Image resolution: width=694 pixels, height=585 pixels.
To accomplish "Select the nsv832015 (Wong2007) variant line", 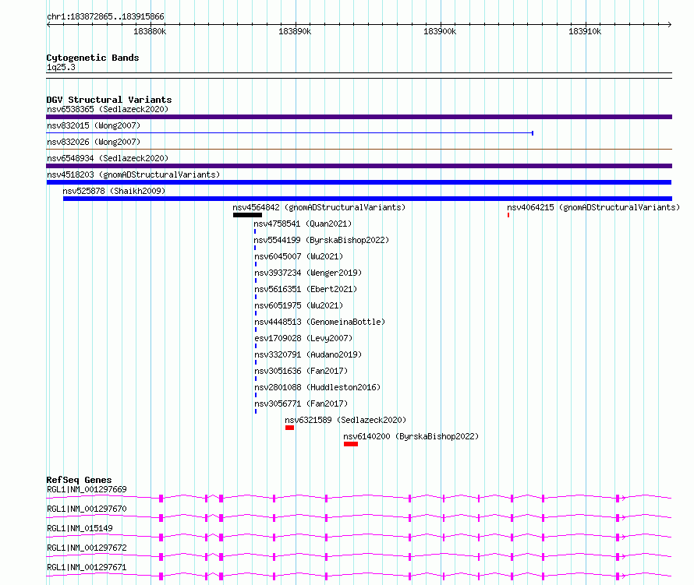I will point(289,132).
